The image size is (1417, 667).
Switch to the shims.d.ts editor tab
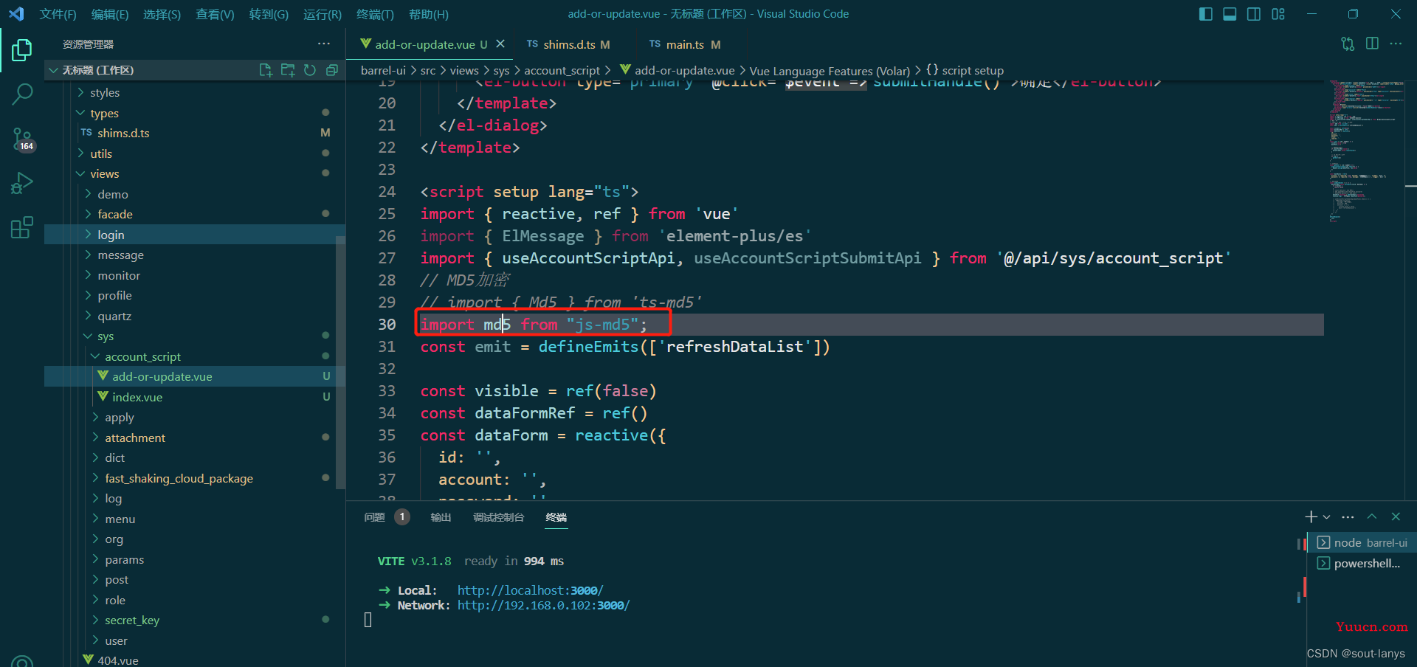click(568, 44)
